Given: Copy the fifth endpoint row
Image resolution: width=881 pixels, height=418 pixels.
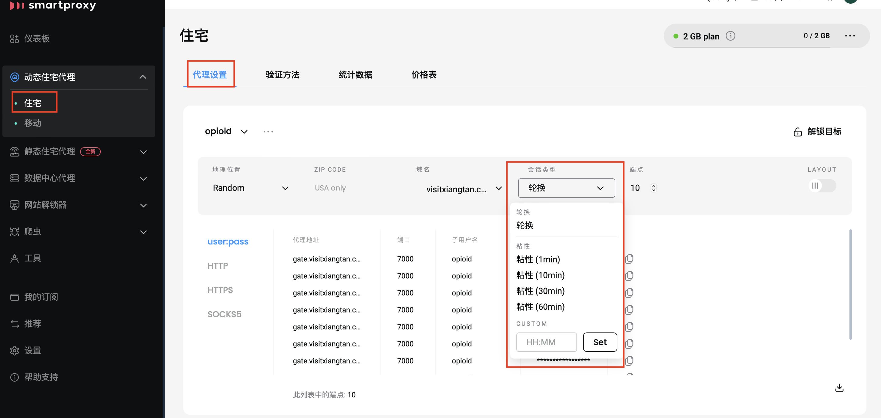Looking at the screenshot, I should click(629, 327).
